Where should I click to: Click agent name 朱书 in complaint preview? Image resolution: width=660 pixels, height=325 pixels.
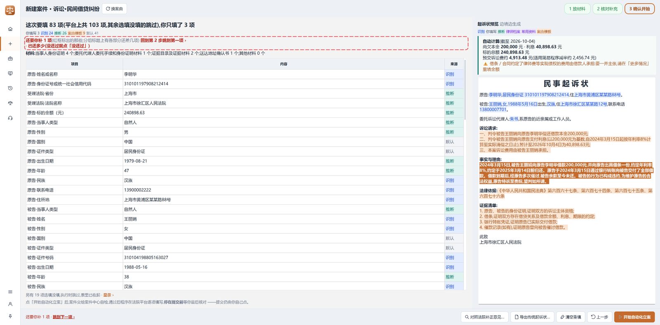tap(514, 119)
